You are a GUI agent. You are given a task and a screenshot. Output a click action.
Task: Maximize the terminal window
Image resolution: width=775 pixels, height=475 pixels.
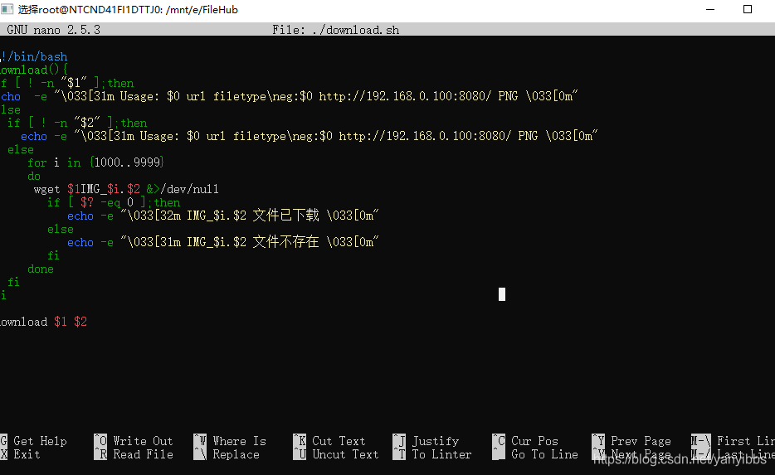pos(748,9)
